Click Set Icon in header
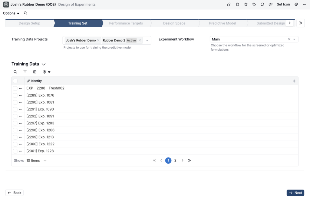Viewport: 310px width, 204px height. pos(283,4)
